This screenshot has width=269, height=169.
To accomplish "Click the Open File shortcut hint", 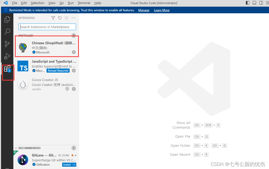I will [192, 137].
